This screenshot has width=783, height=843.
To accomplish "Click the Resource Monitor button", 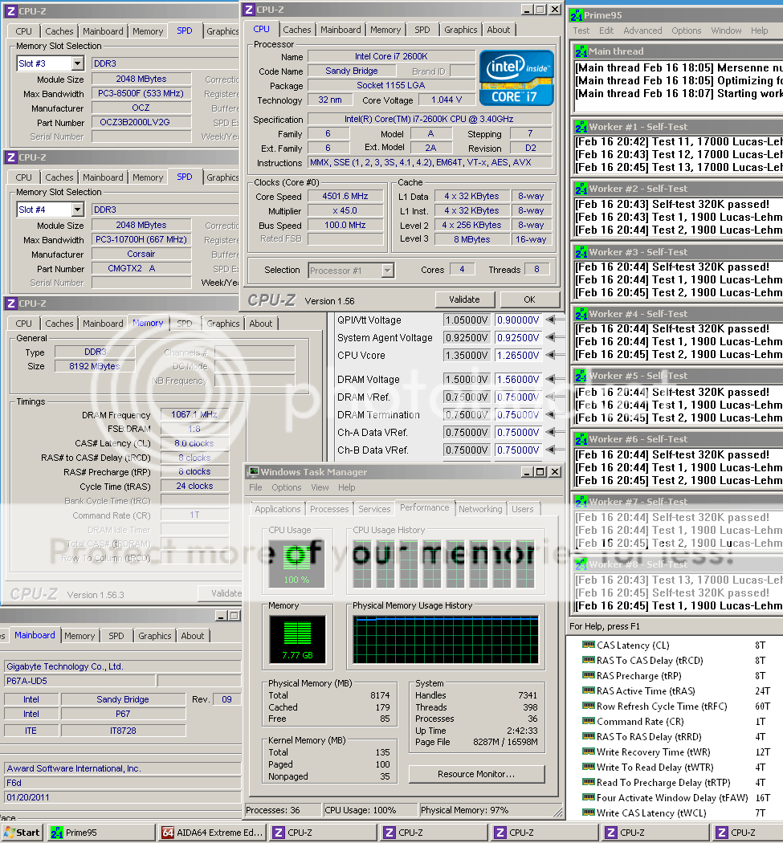I will coord(476,774).
